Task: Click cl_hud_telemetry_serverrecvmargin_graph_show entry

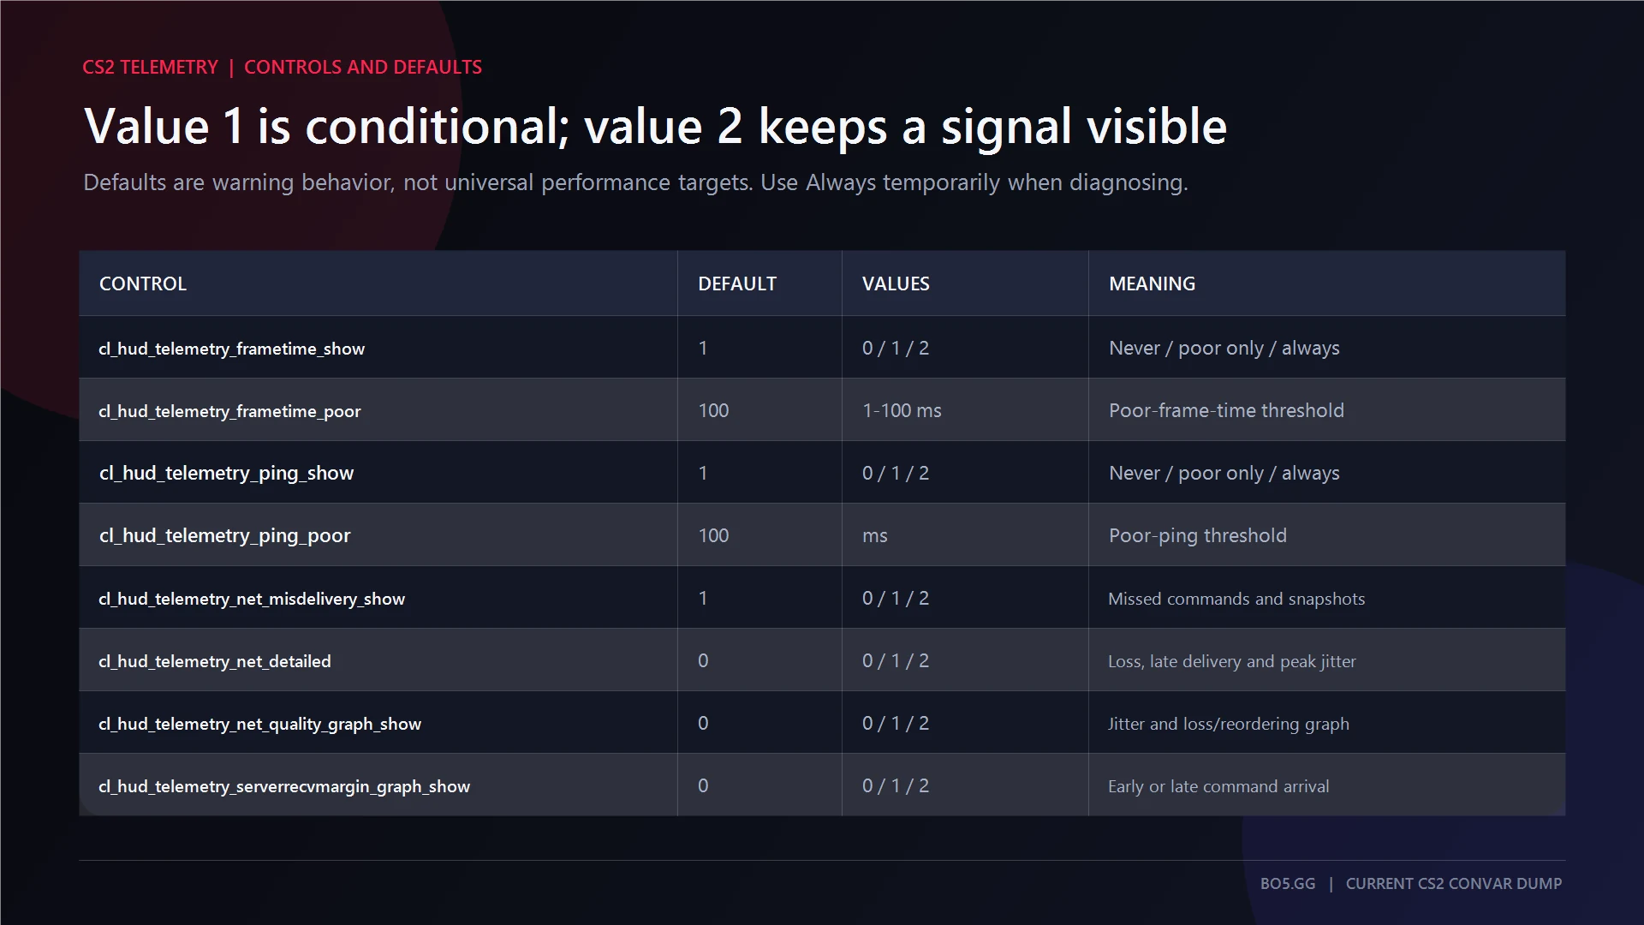Action: point(284,786)
